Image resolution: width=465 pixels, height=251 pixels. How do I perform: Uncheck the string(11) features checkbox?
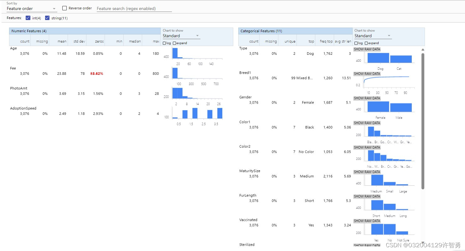point(47,18)
